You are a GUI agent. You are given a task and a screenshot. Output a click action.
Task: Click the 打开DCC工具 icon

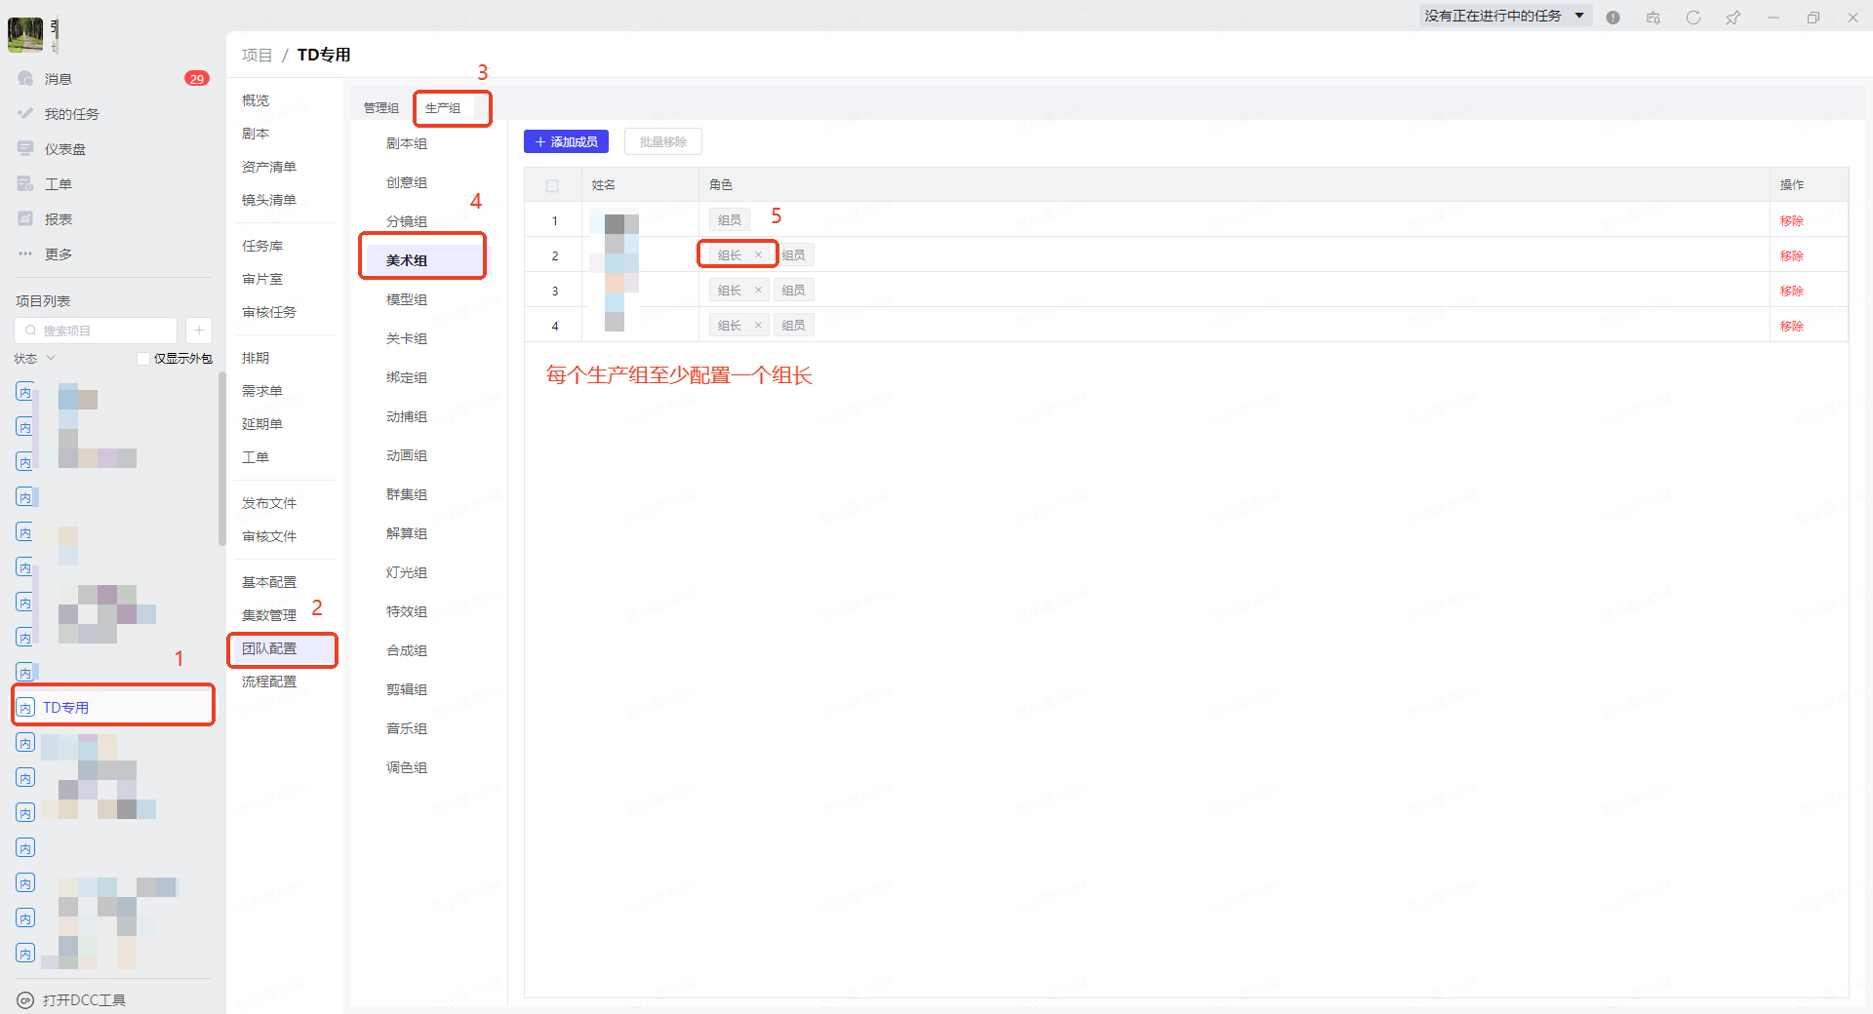[x=26, y=1000]
